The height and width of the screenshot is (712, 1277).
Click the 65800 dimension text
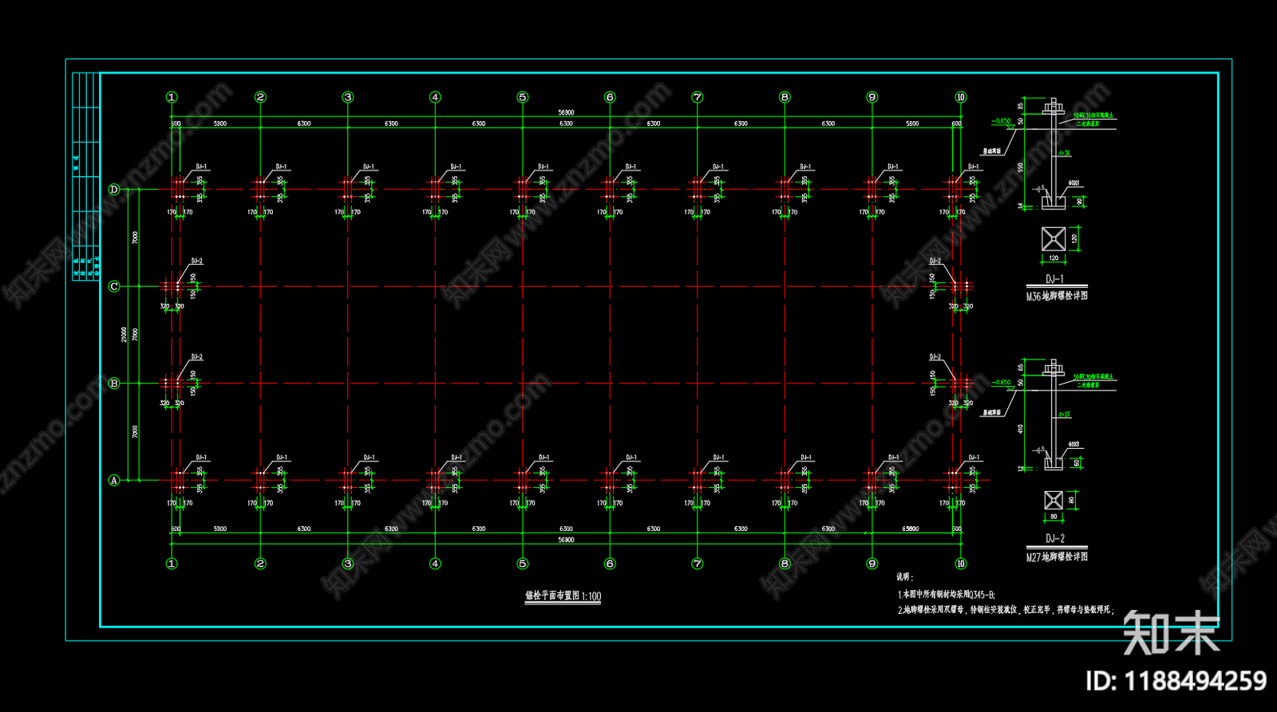tap(911, 529)
